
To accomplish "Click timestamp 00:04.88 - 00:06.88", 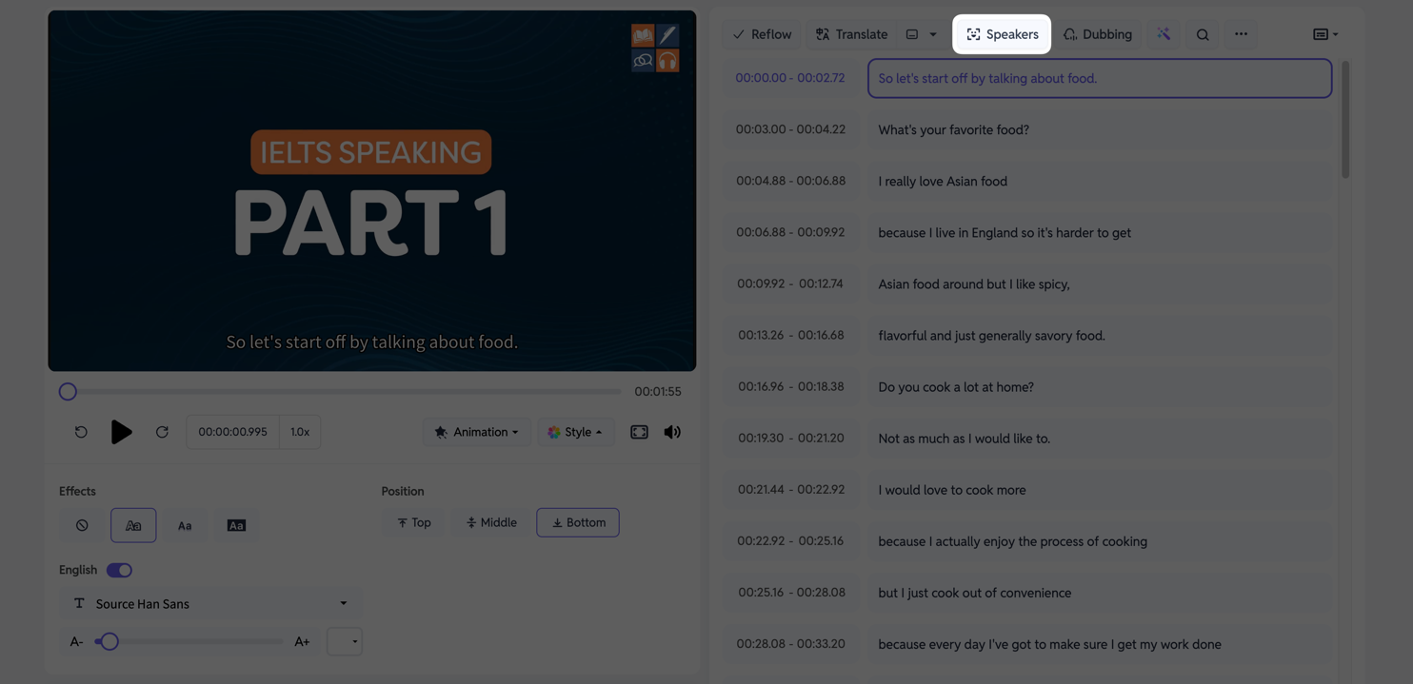I will (790, 181).
